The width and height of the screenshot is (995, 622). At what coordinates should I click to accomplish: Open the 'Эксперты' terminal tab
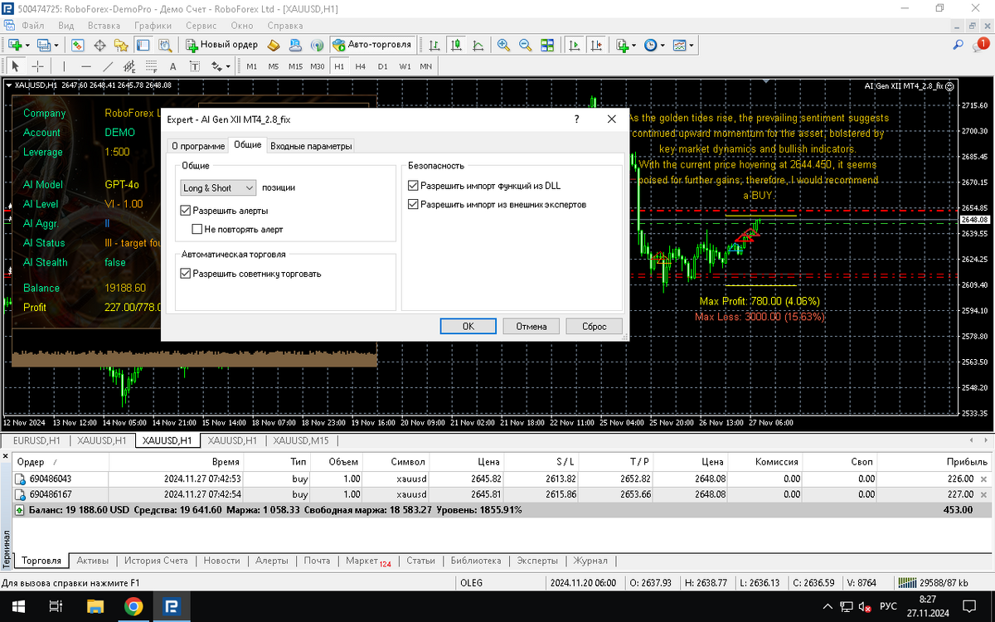537,561
